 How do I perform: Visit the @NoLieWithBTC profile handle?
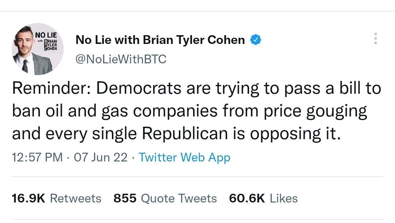(121, 58)
